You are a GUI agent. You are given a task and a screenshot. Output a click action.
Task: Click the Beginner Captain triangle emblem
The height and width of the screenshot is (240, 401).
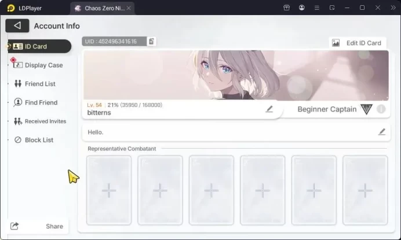click(366, 109)
